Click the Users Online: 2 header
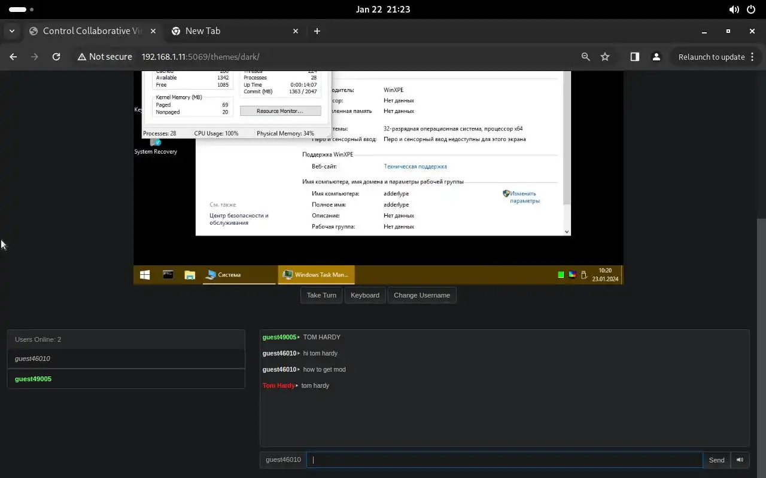766x478 pixels. [x=126, y=339]
